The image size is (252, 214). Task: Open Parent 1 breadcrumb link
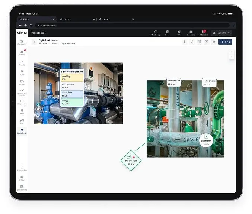click(47, 43)
